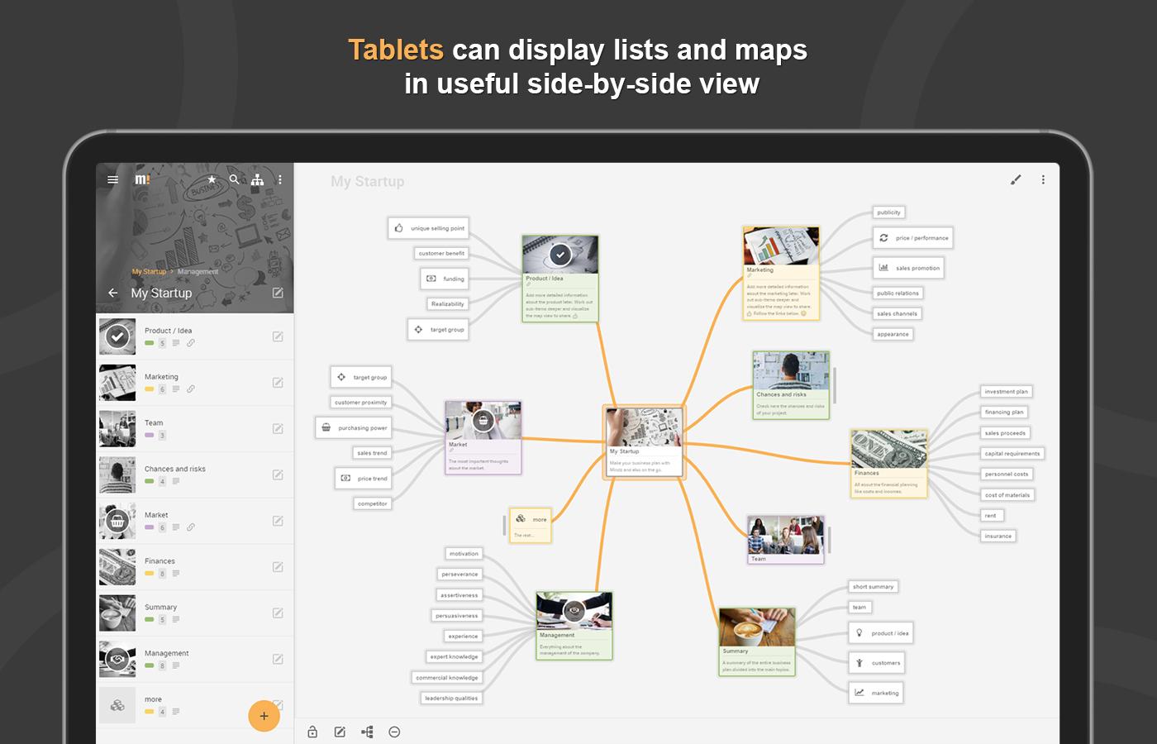Open the brush style editor in map
This screenshot has height=744, width=1157.
click(1016, 179)
